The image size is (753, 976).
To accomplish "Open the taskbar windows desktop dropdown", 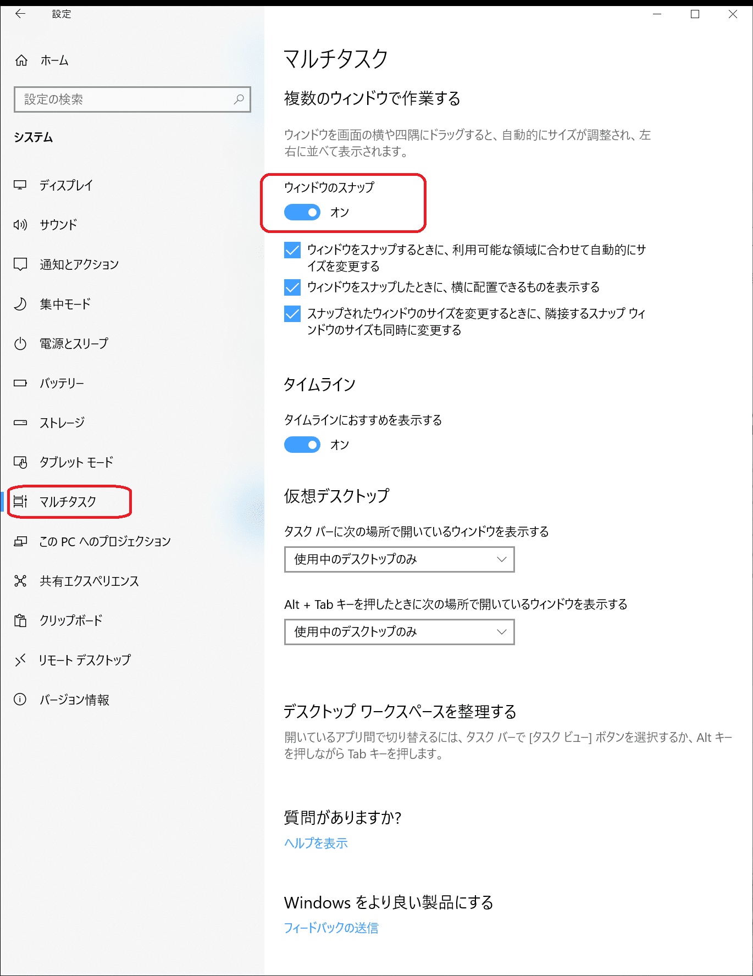I will coord(400,559).
